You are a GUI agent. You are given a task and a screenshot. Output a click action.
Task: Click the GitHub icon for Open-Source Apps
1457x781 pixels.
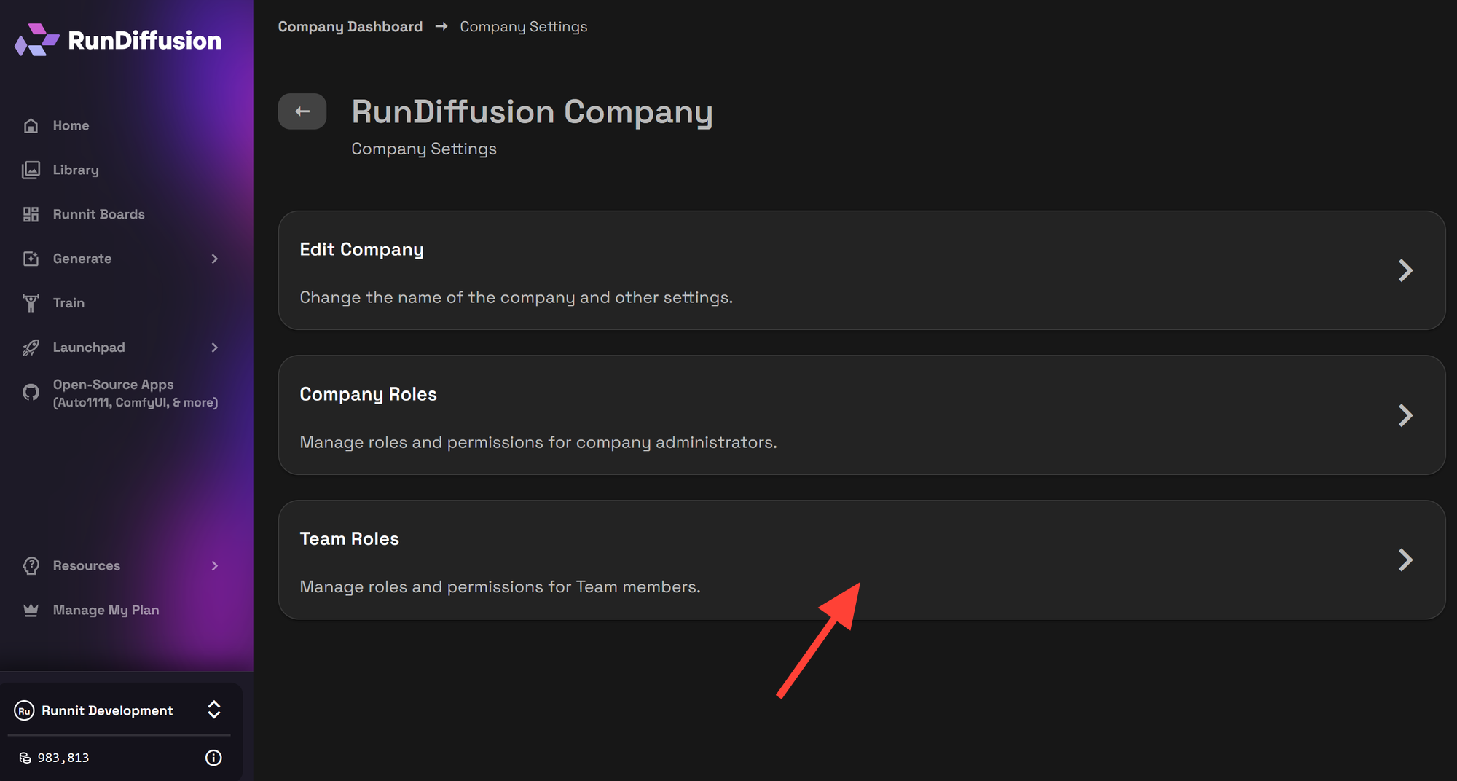[x=31, y=393]
